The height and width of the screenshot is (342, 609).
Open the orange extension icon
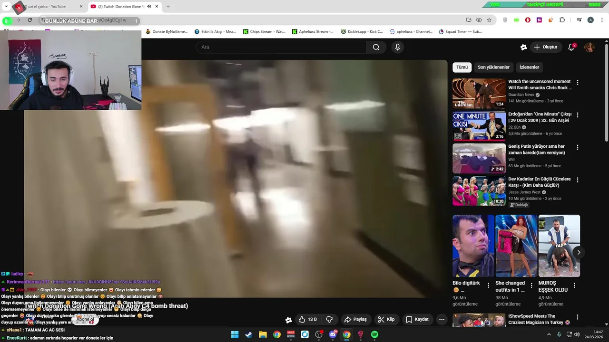tap(550, 20)
